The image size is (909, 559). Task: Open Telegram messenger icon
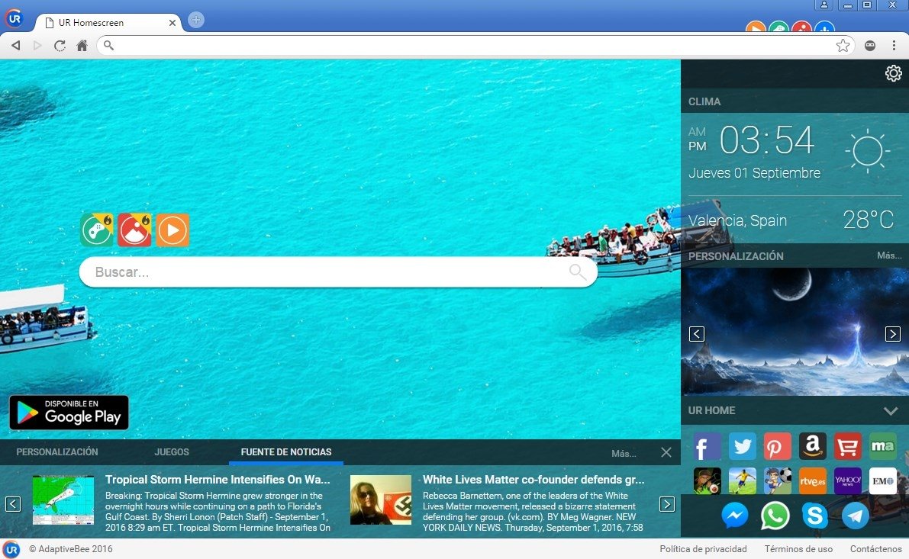(x=855, y=515)
